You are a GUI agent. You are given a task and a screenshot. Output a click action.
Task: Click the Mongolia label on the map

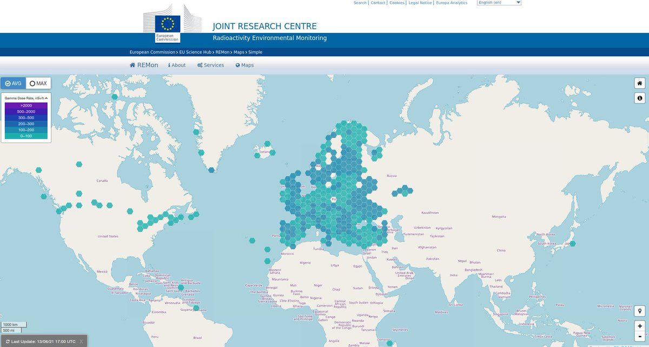point(499,217)
